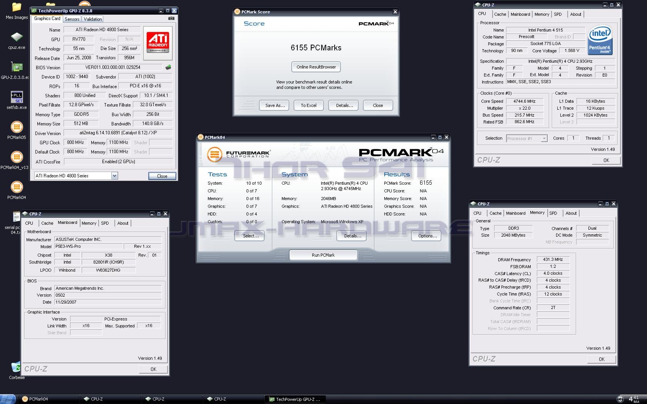The width and height of the screenshot is (647, 404).
Task: Click Details... in PCMark Score window
Action: click(x=344, y=105)
